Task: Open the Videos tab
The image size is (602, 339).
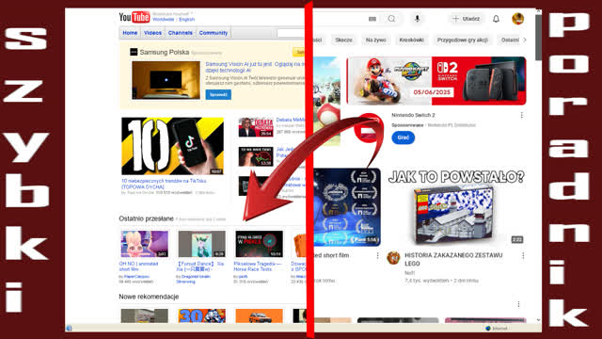Action: 152,33
